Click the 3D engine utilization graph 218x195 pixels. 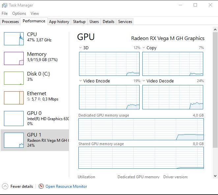(109, 64)
